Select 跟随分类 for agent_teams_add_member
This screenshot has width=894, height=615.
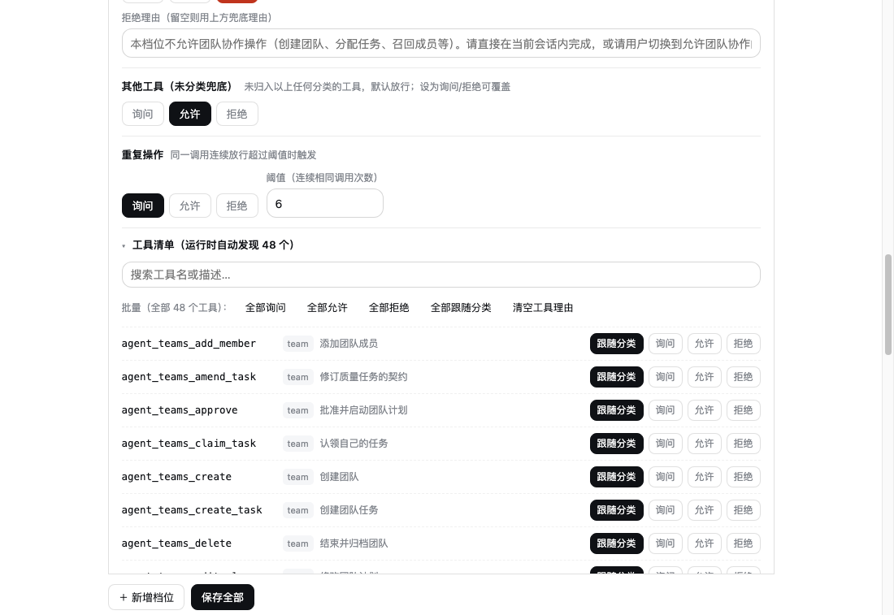(x=616, y=344)
